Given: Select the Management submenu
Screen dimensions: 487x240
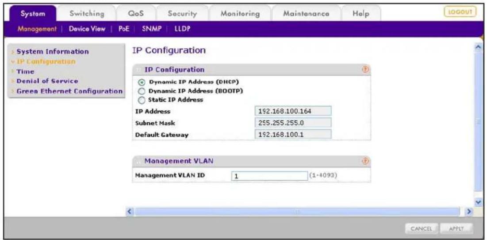Looking at the screenshot, I should (x=37, y=30).
